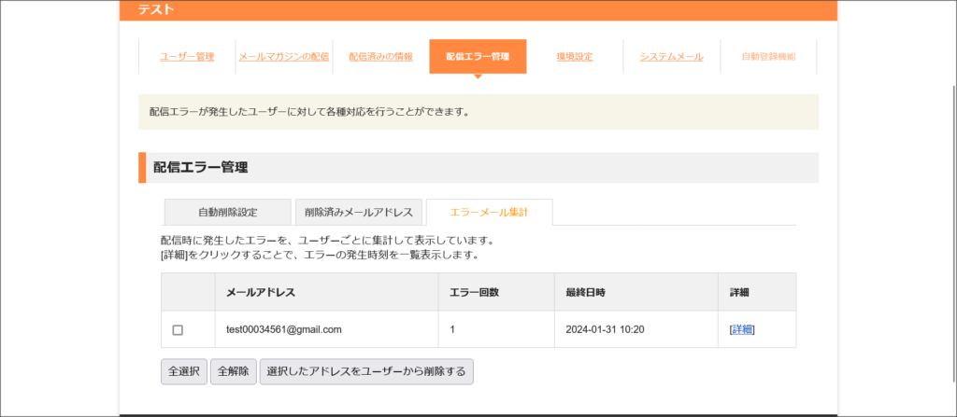Image resolution: width=957 pixels, height=417 pixels.
Task: Switch to the 環境設定 tab
Action: (575, 57)
